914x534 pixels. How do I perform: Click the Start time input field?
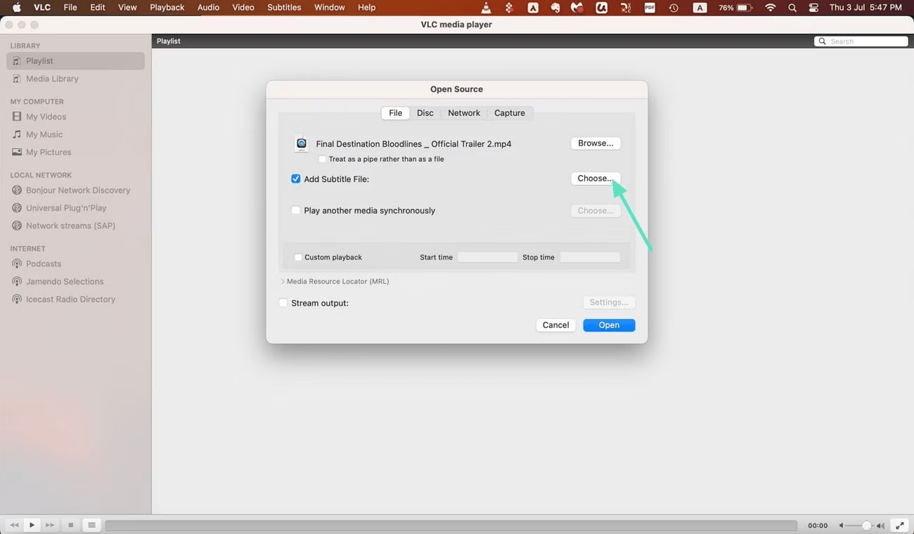click(487, 257)
